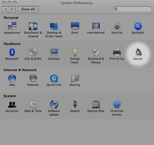Click the Show All button

tap(28, 9)
